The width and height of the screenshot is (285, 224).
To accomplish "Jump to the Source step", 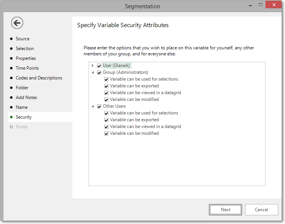I will pyautogui.click(x=23, y=39).
